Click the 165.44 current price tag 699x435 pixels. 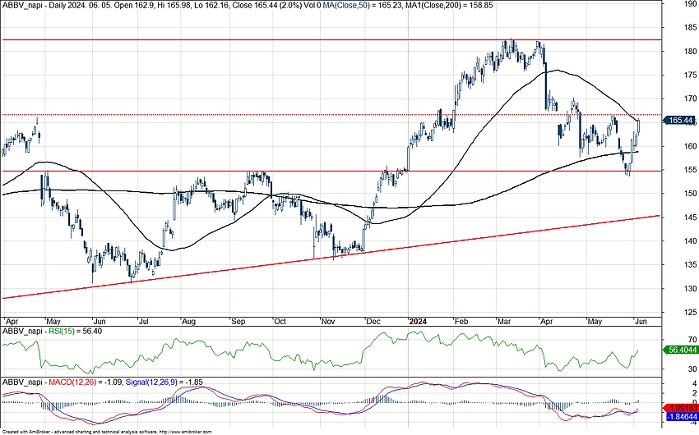(679, 121)
